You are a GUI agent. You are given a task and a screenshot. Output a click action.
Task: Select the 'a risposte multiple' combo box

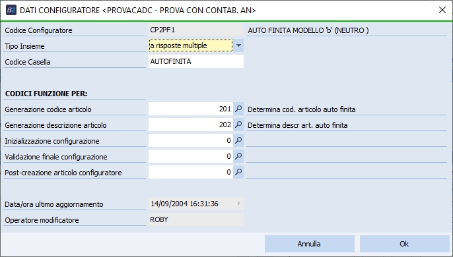(191, 45)
